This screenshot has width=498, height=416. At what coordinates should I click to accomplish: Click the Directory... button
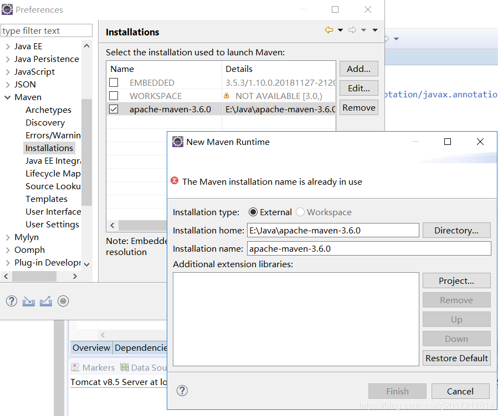click(x=456, y=230)
